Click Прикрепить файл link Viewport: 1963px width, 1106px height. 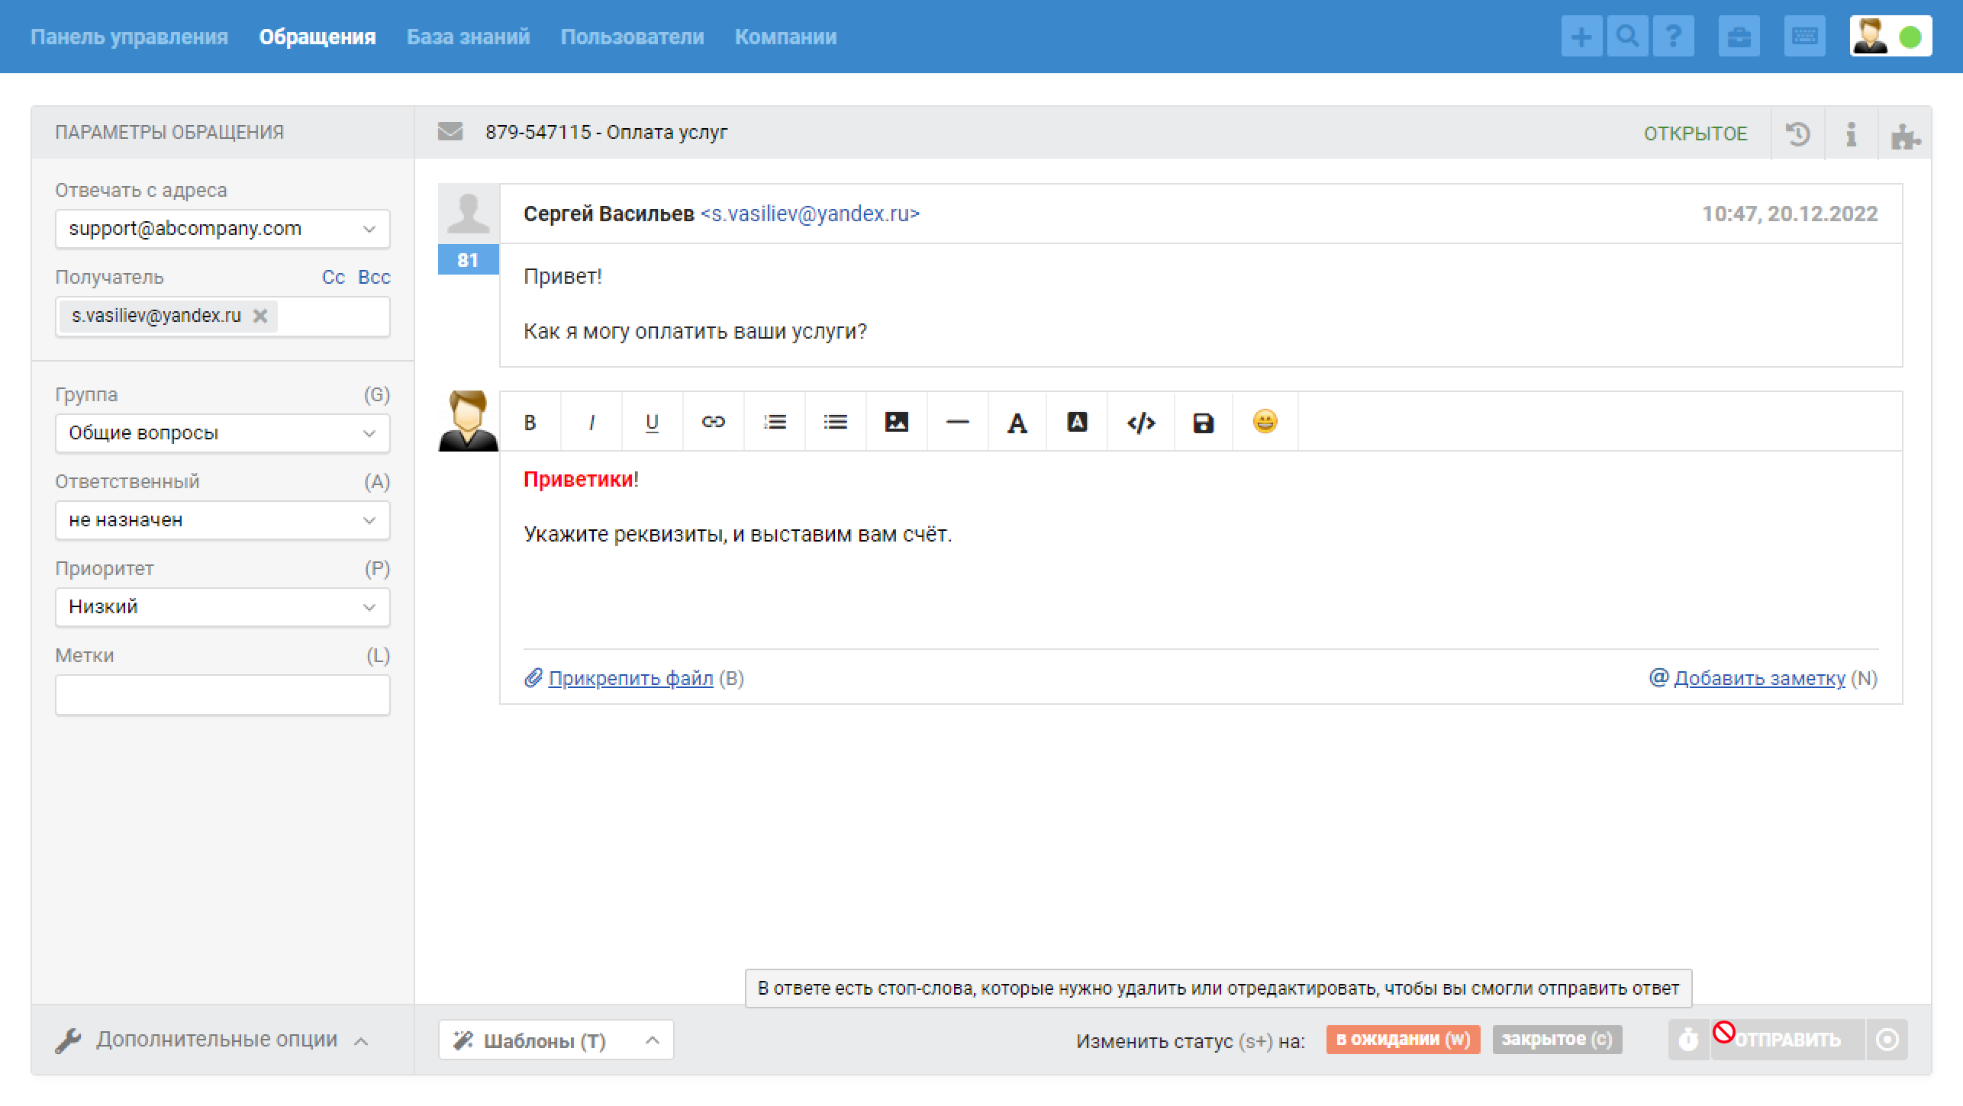(x=630, y=678)
